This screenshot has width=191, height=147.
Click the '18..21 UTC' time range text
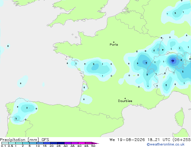point(159,140)
